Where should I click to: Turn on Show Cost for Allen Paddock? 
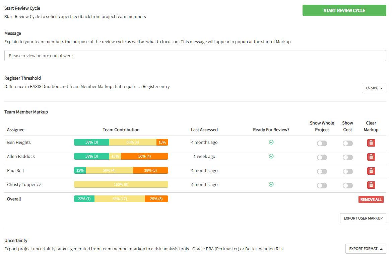347,157
